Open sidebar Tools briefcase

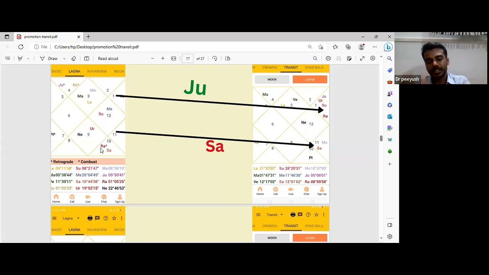click(x=390, y=82)
